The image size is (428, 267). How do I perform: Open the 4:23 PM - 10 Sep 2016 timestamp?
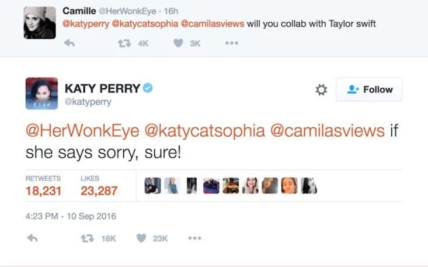71,216
